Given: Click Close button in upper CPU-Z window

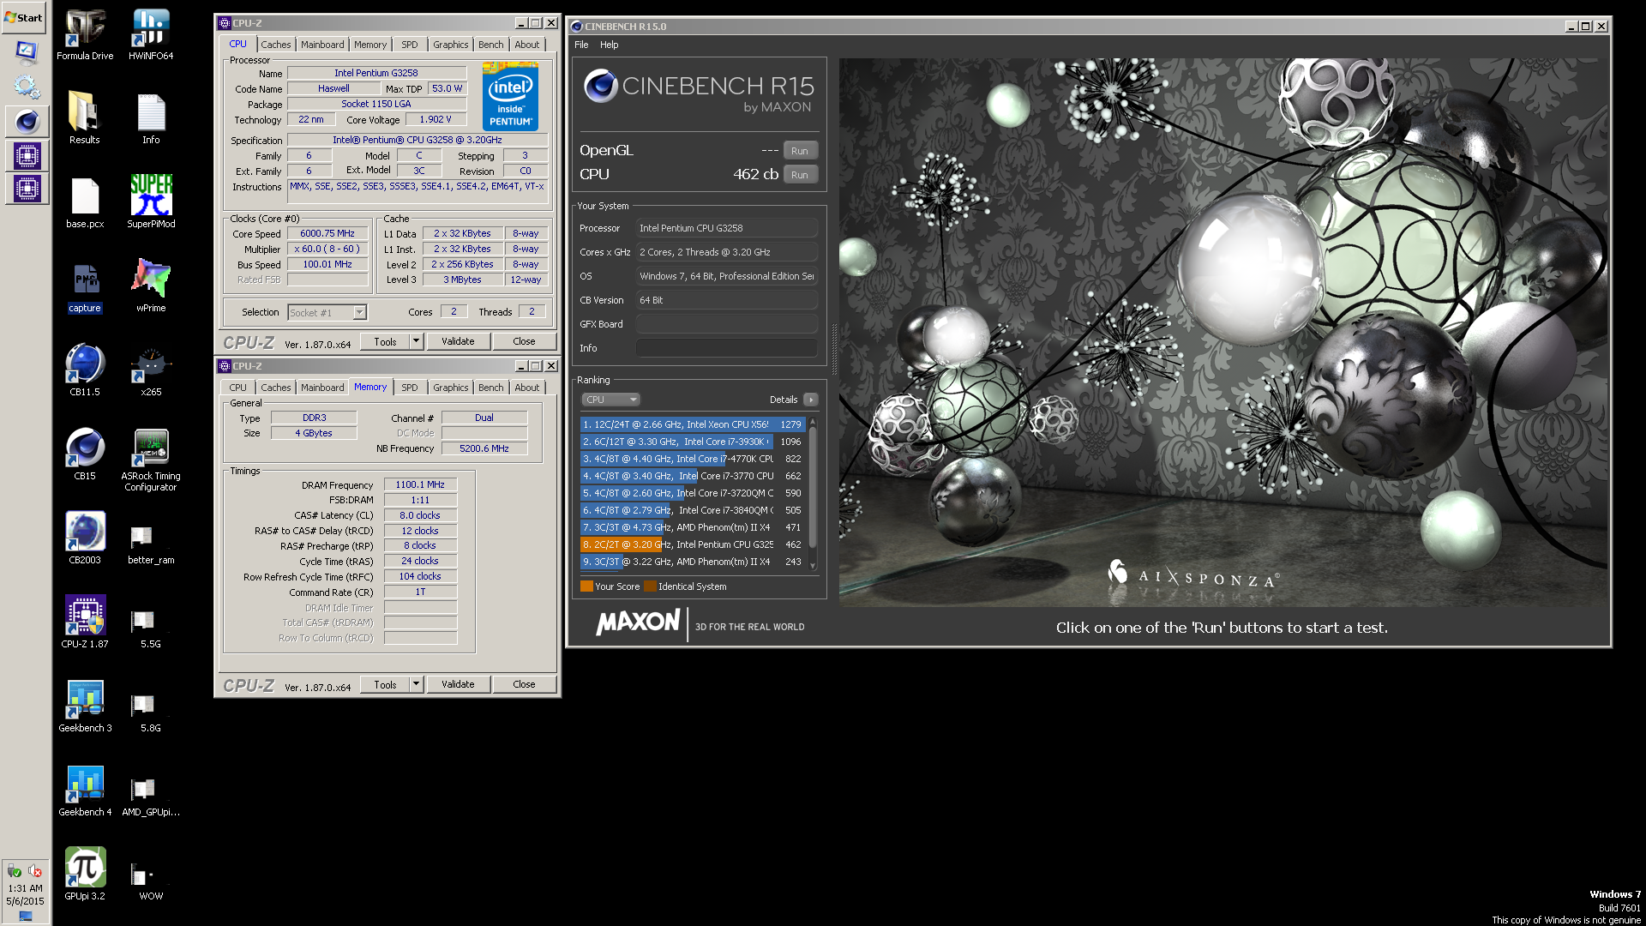Looking at the screenshot, I should 524,341.
